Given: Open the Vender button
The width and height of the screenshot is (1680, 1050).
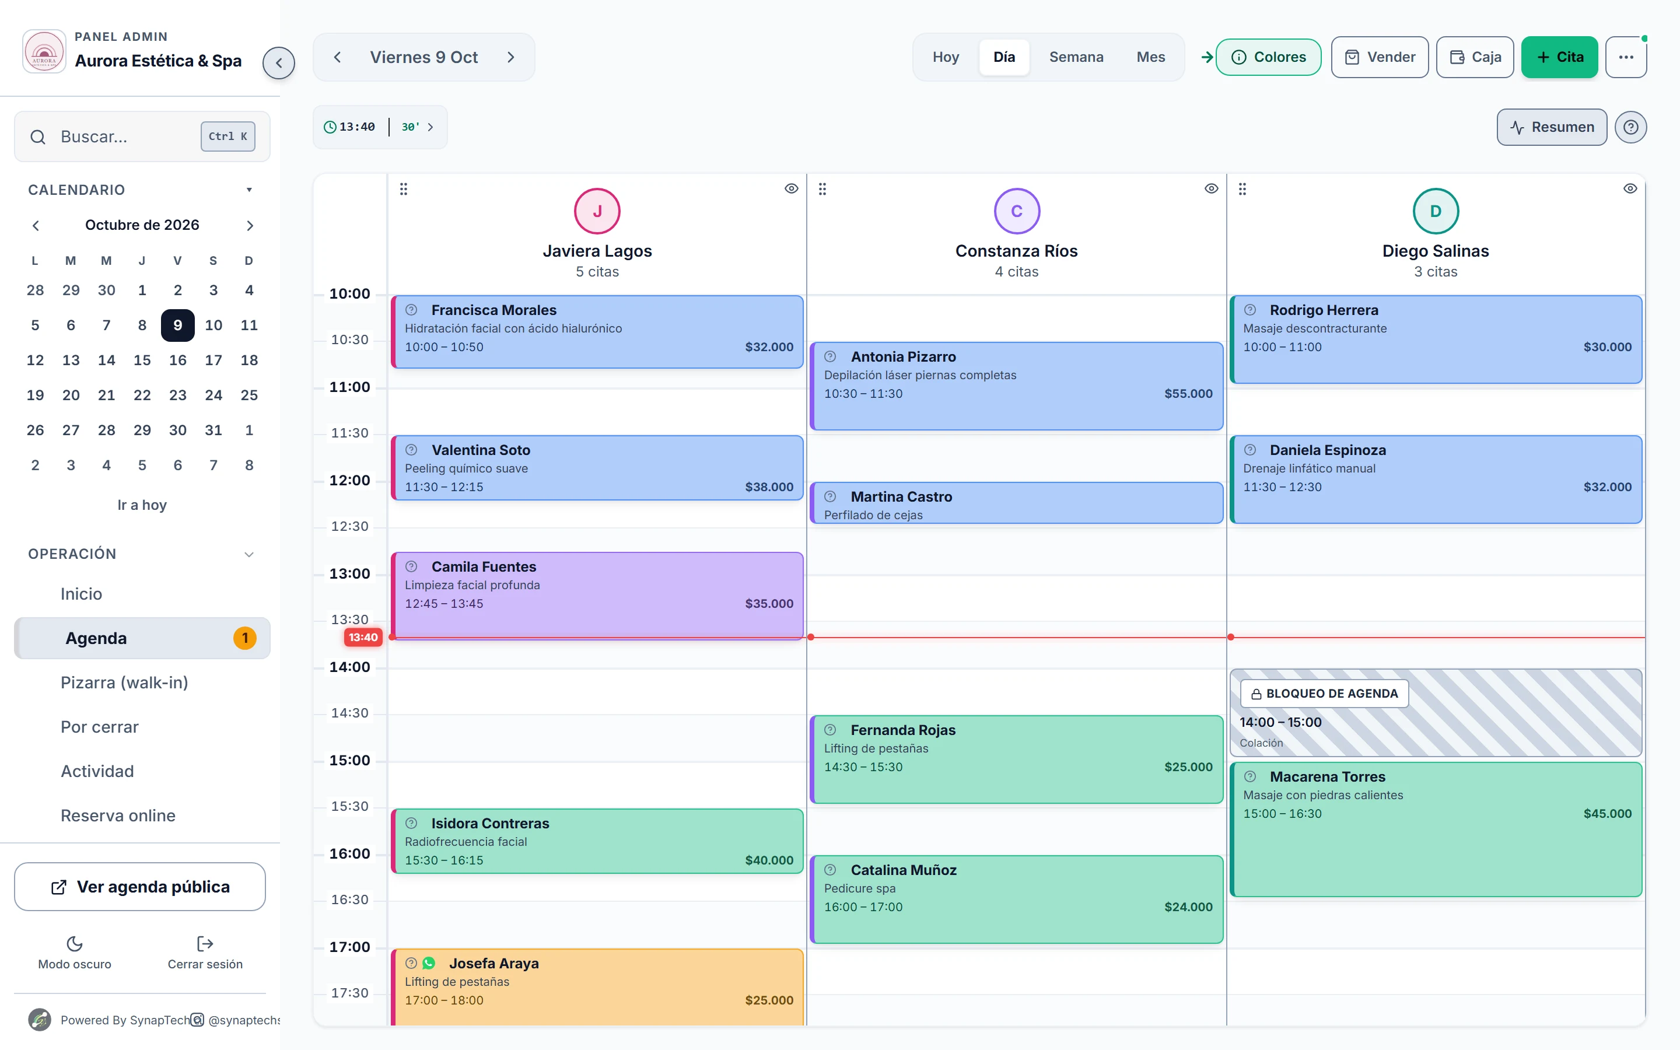Looking at the screenshot, I should pos(1380,57).
